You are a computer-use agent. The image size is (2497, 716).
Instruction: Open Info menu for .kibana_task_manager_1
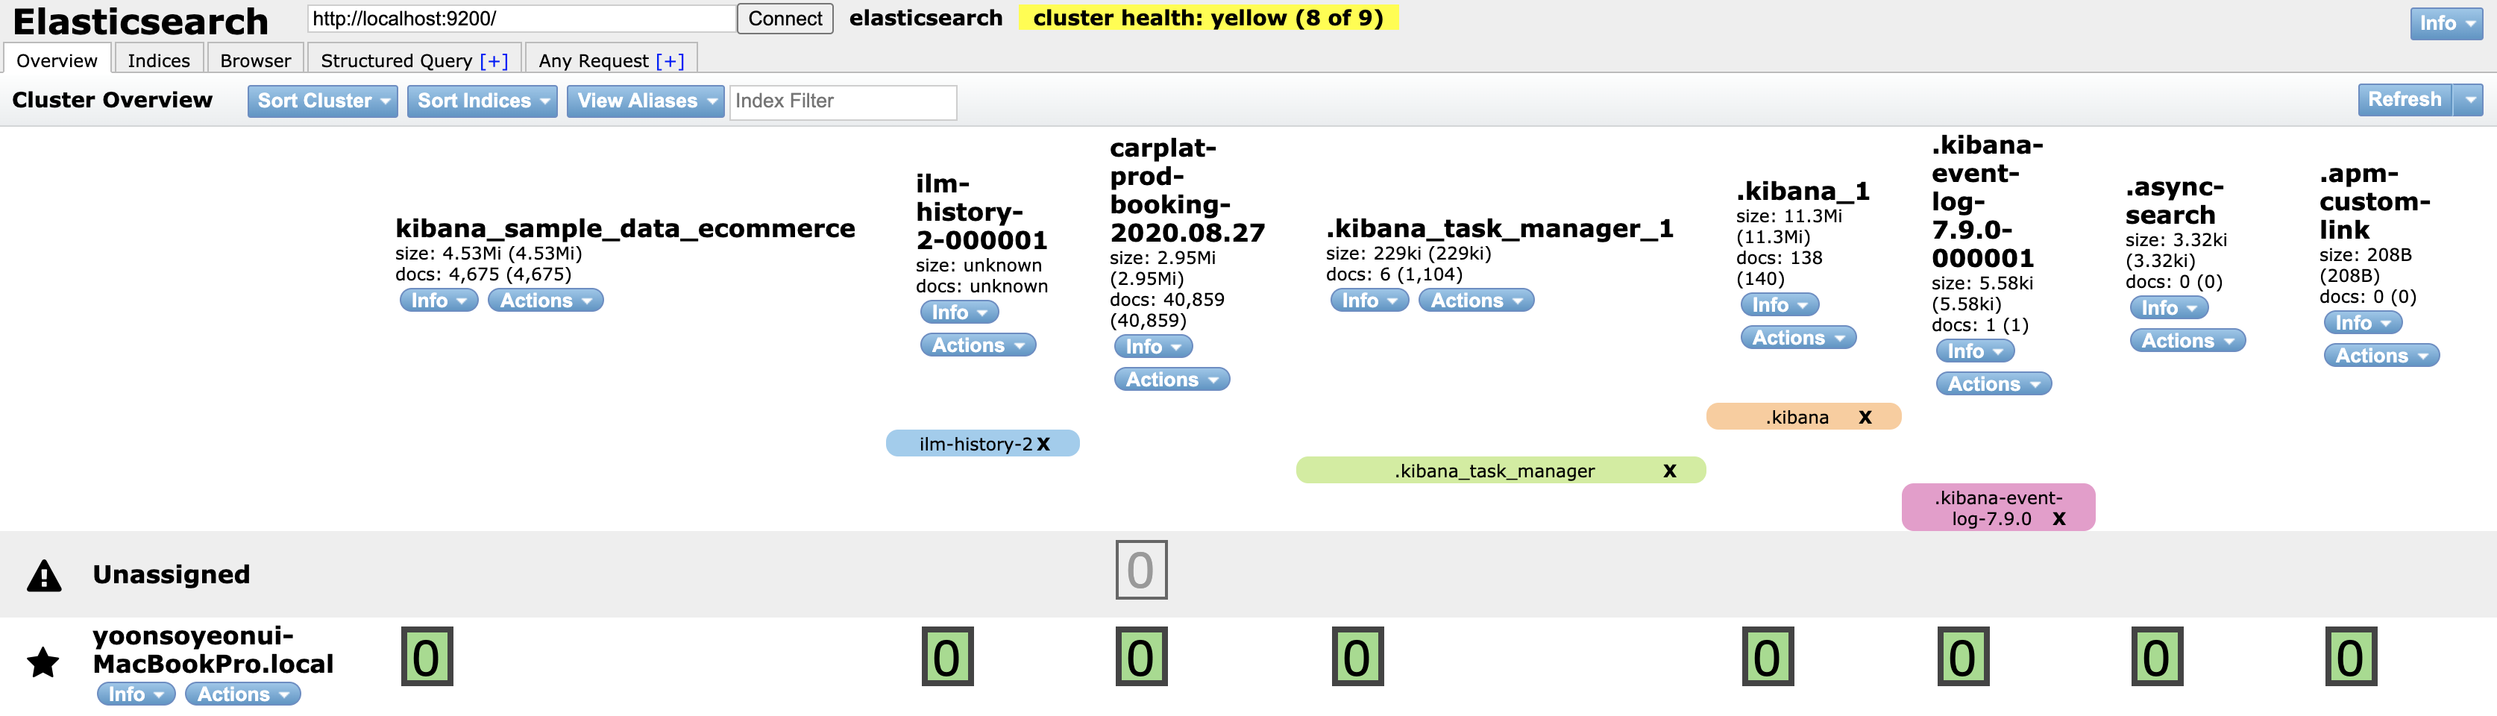click(x=1369, y=301)
